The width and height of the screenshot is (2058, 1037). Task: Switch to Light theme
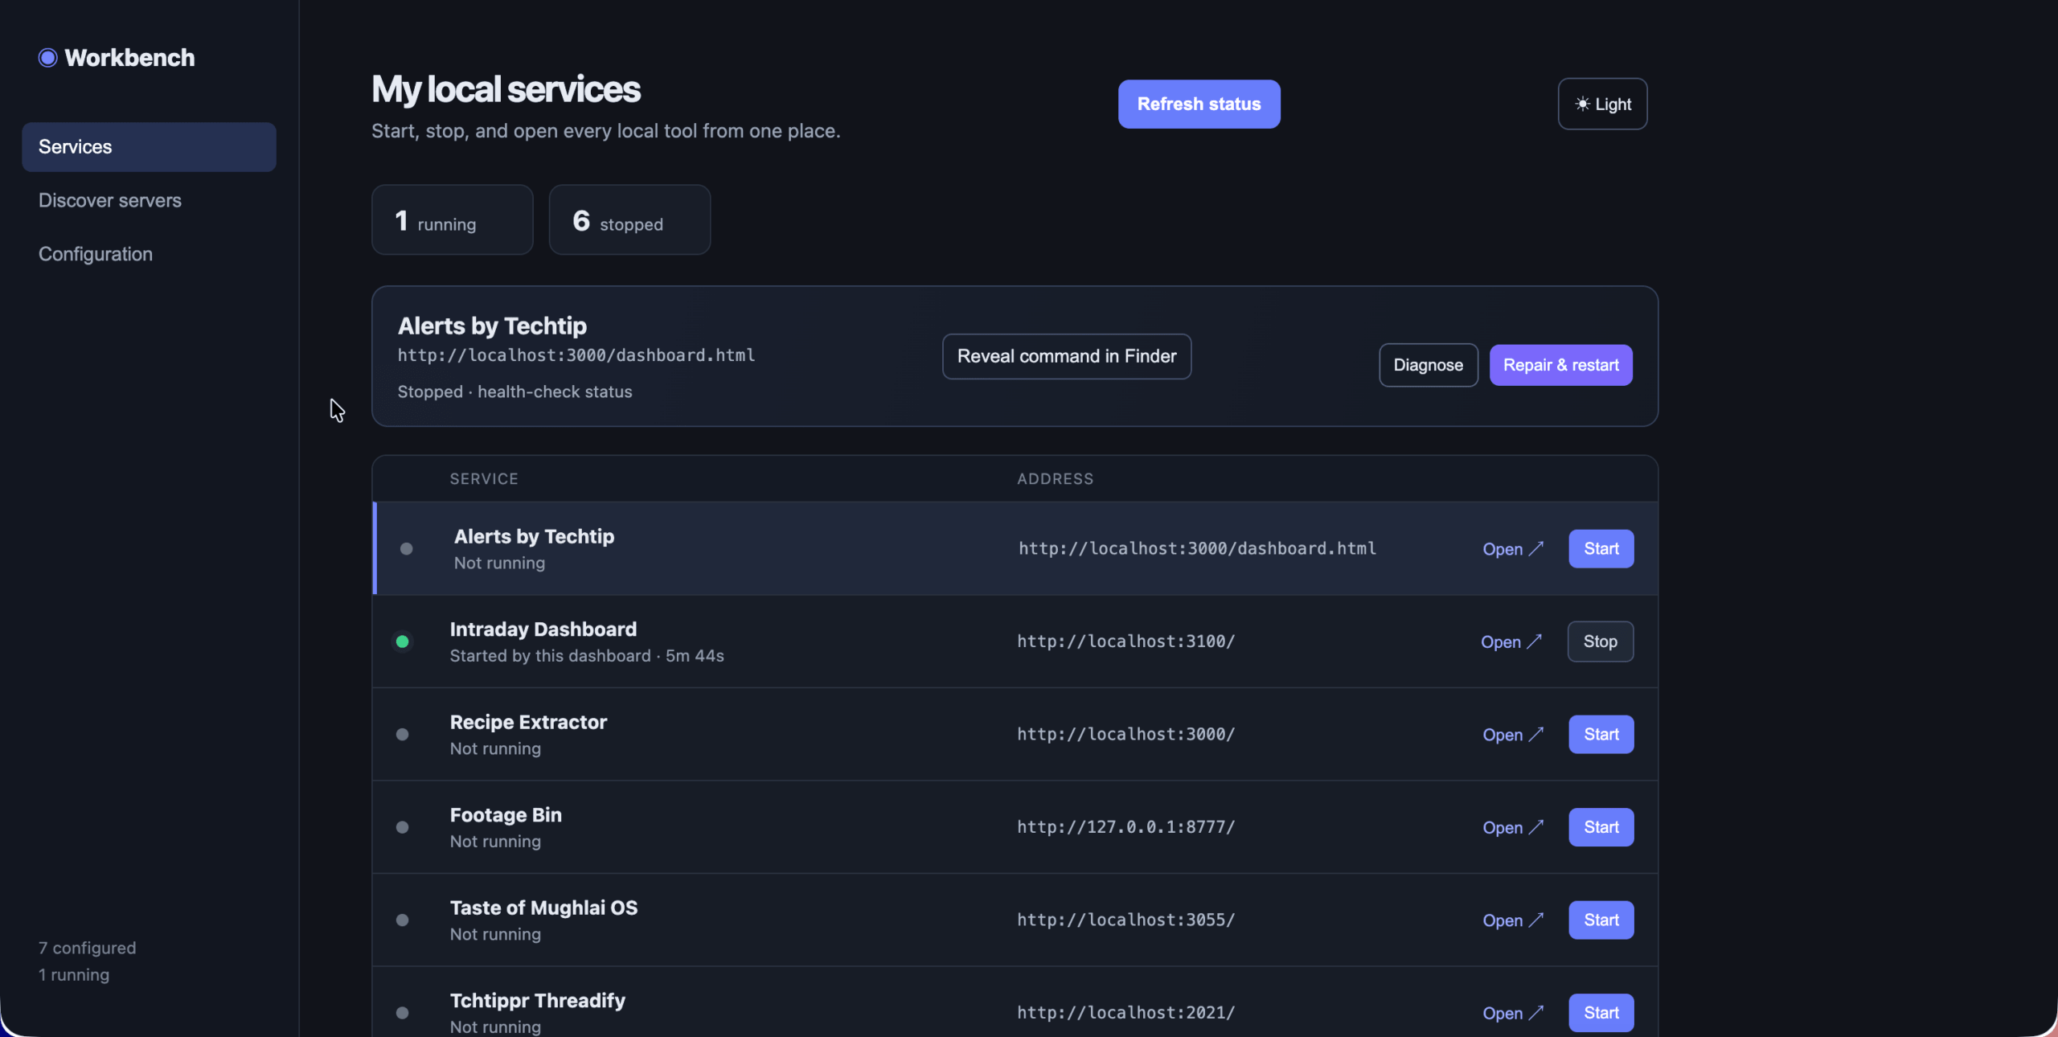pos(1602,104)
